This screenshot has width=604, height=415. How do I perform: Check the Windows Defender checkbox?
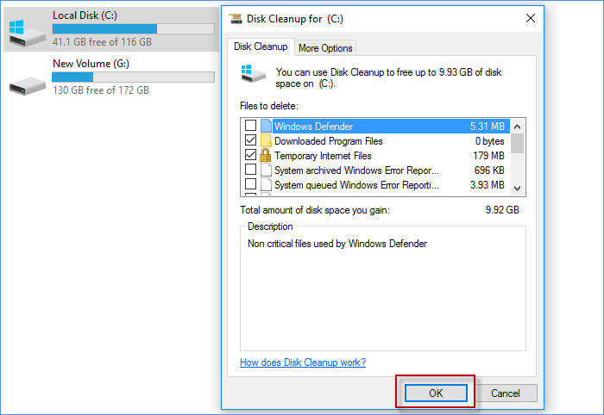click(x=250, y=125)
